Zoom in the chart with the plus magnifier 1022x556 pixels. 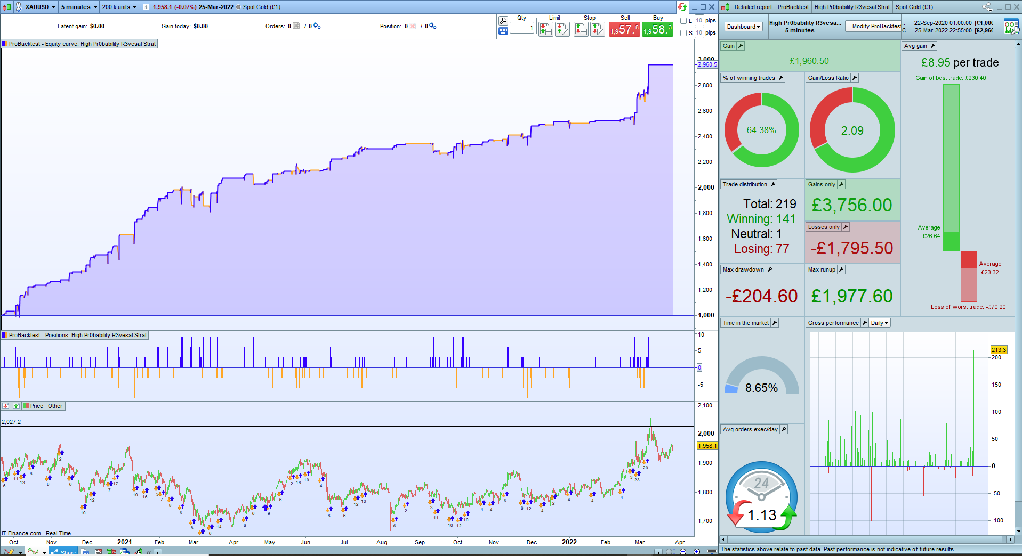[x=697, y=552]
